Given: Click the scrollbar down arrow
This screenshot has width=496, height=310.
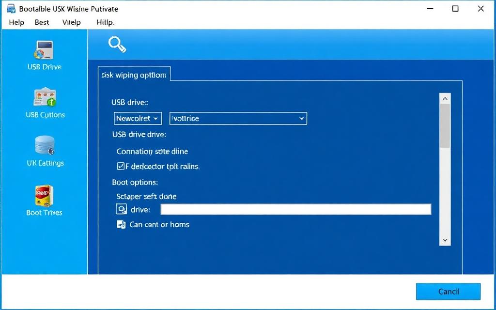Looking at the screenshot, I should click(x=445, y=240).
